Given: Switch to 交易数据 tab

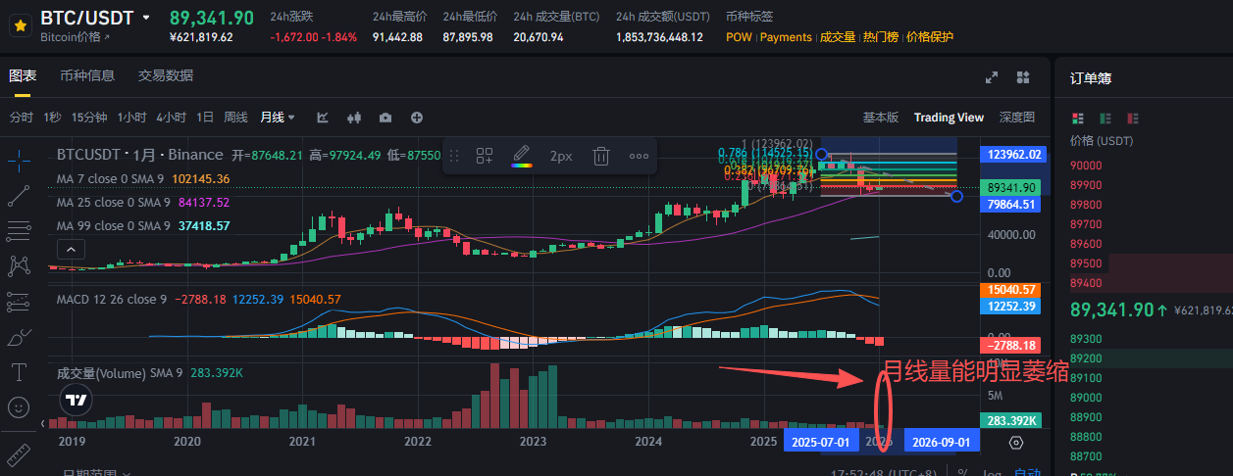Looking at the screenshot, I should [166, 75].
